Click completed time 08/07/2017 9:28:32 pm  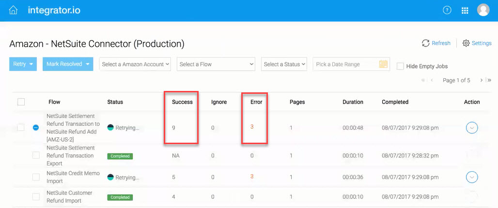(x=410, y=156)
